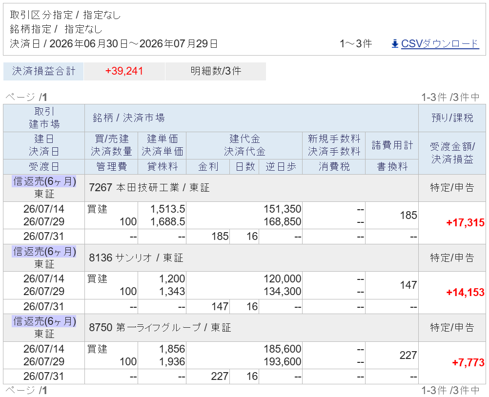Click the +7,773 profit value
489x397 pixels.
[x=468, y=362]
